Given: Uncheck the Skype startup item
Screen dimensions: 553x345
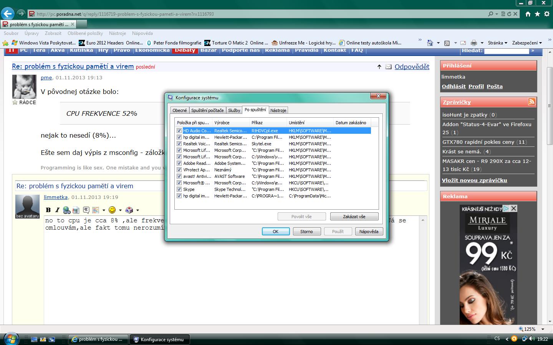Looking at the screenshot, I should pos(179,189).
